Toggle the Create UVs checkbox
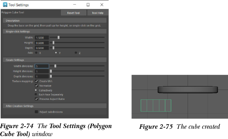Viewport: 228px width, 139px height. click(36, 81)
